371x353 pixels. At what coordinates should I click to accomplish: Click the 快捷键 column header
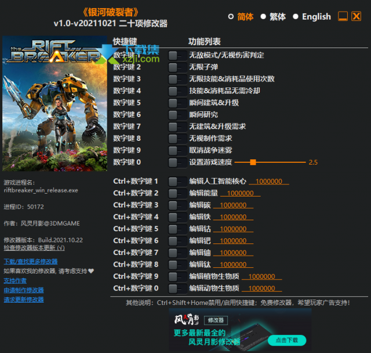click(x=125, y=42)
